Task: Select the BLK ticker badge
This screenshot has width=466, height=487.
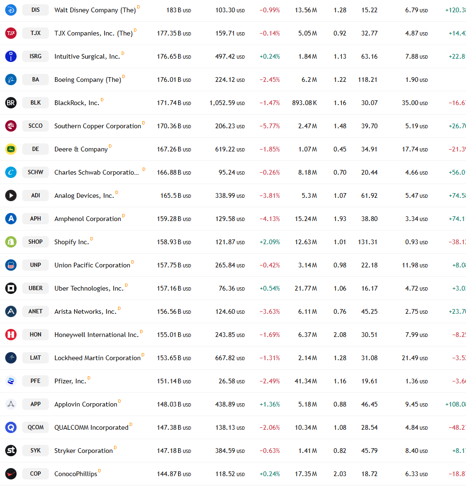Action: tap(36, 103)
